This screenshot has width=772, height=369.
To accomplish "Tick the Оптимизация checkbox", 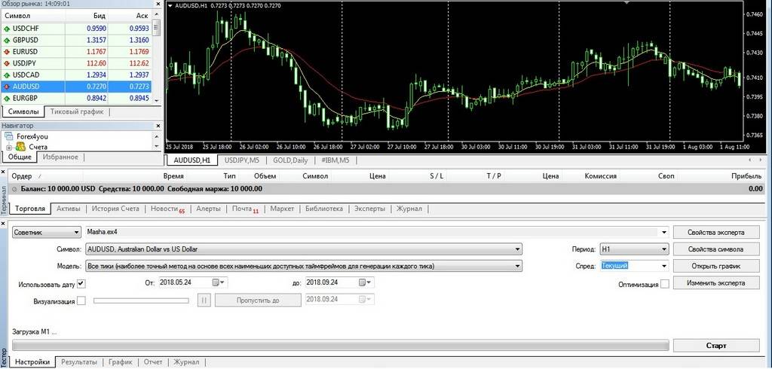I will click(664, 284).
